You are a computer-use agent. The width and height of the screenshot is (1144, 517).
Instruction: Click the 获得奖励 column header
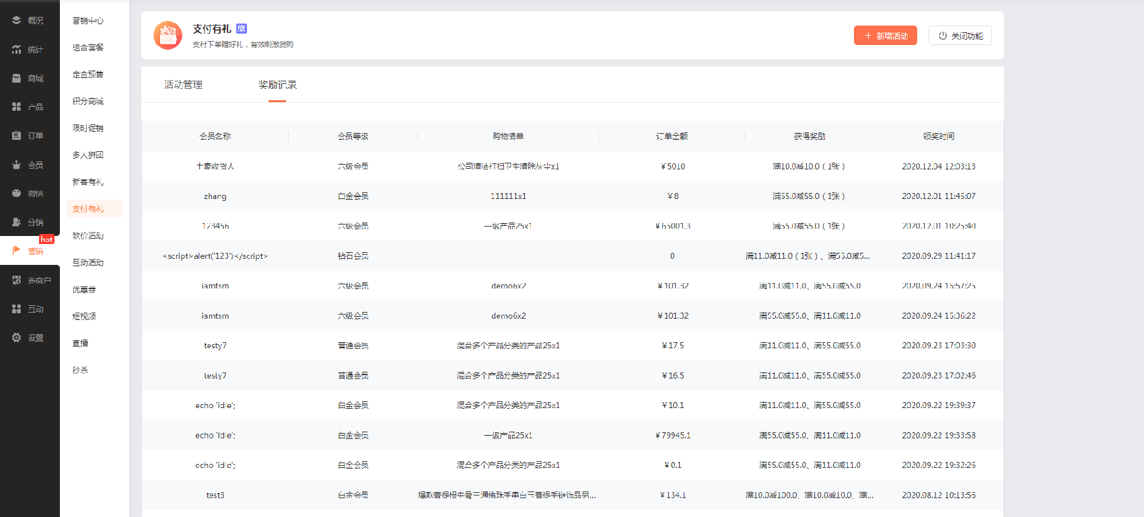point(810,136)
